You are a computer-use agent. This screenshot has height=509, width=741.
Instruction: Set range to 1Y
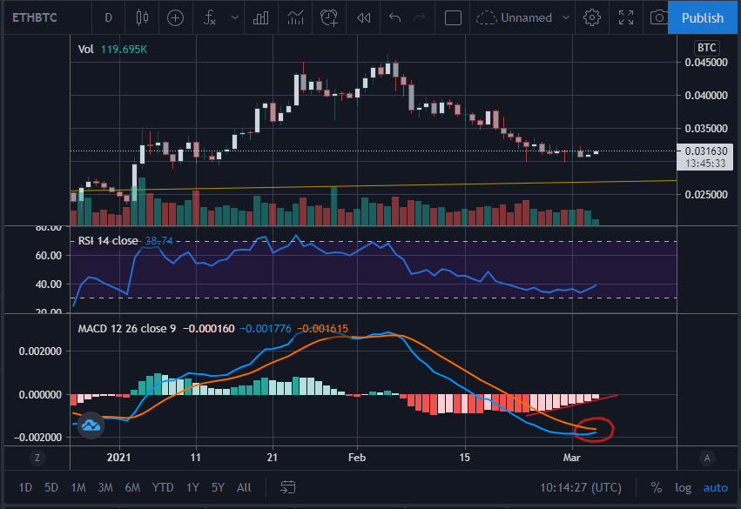tap(192, 487)
